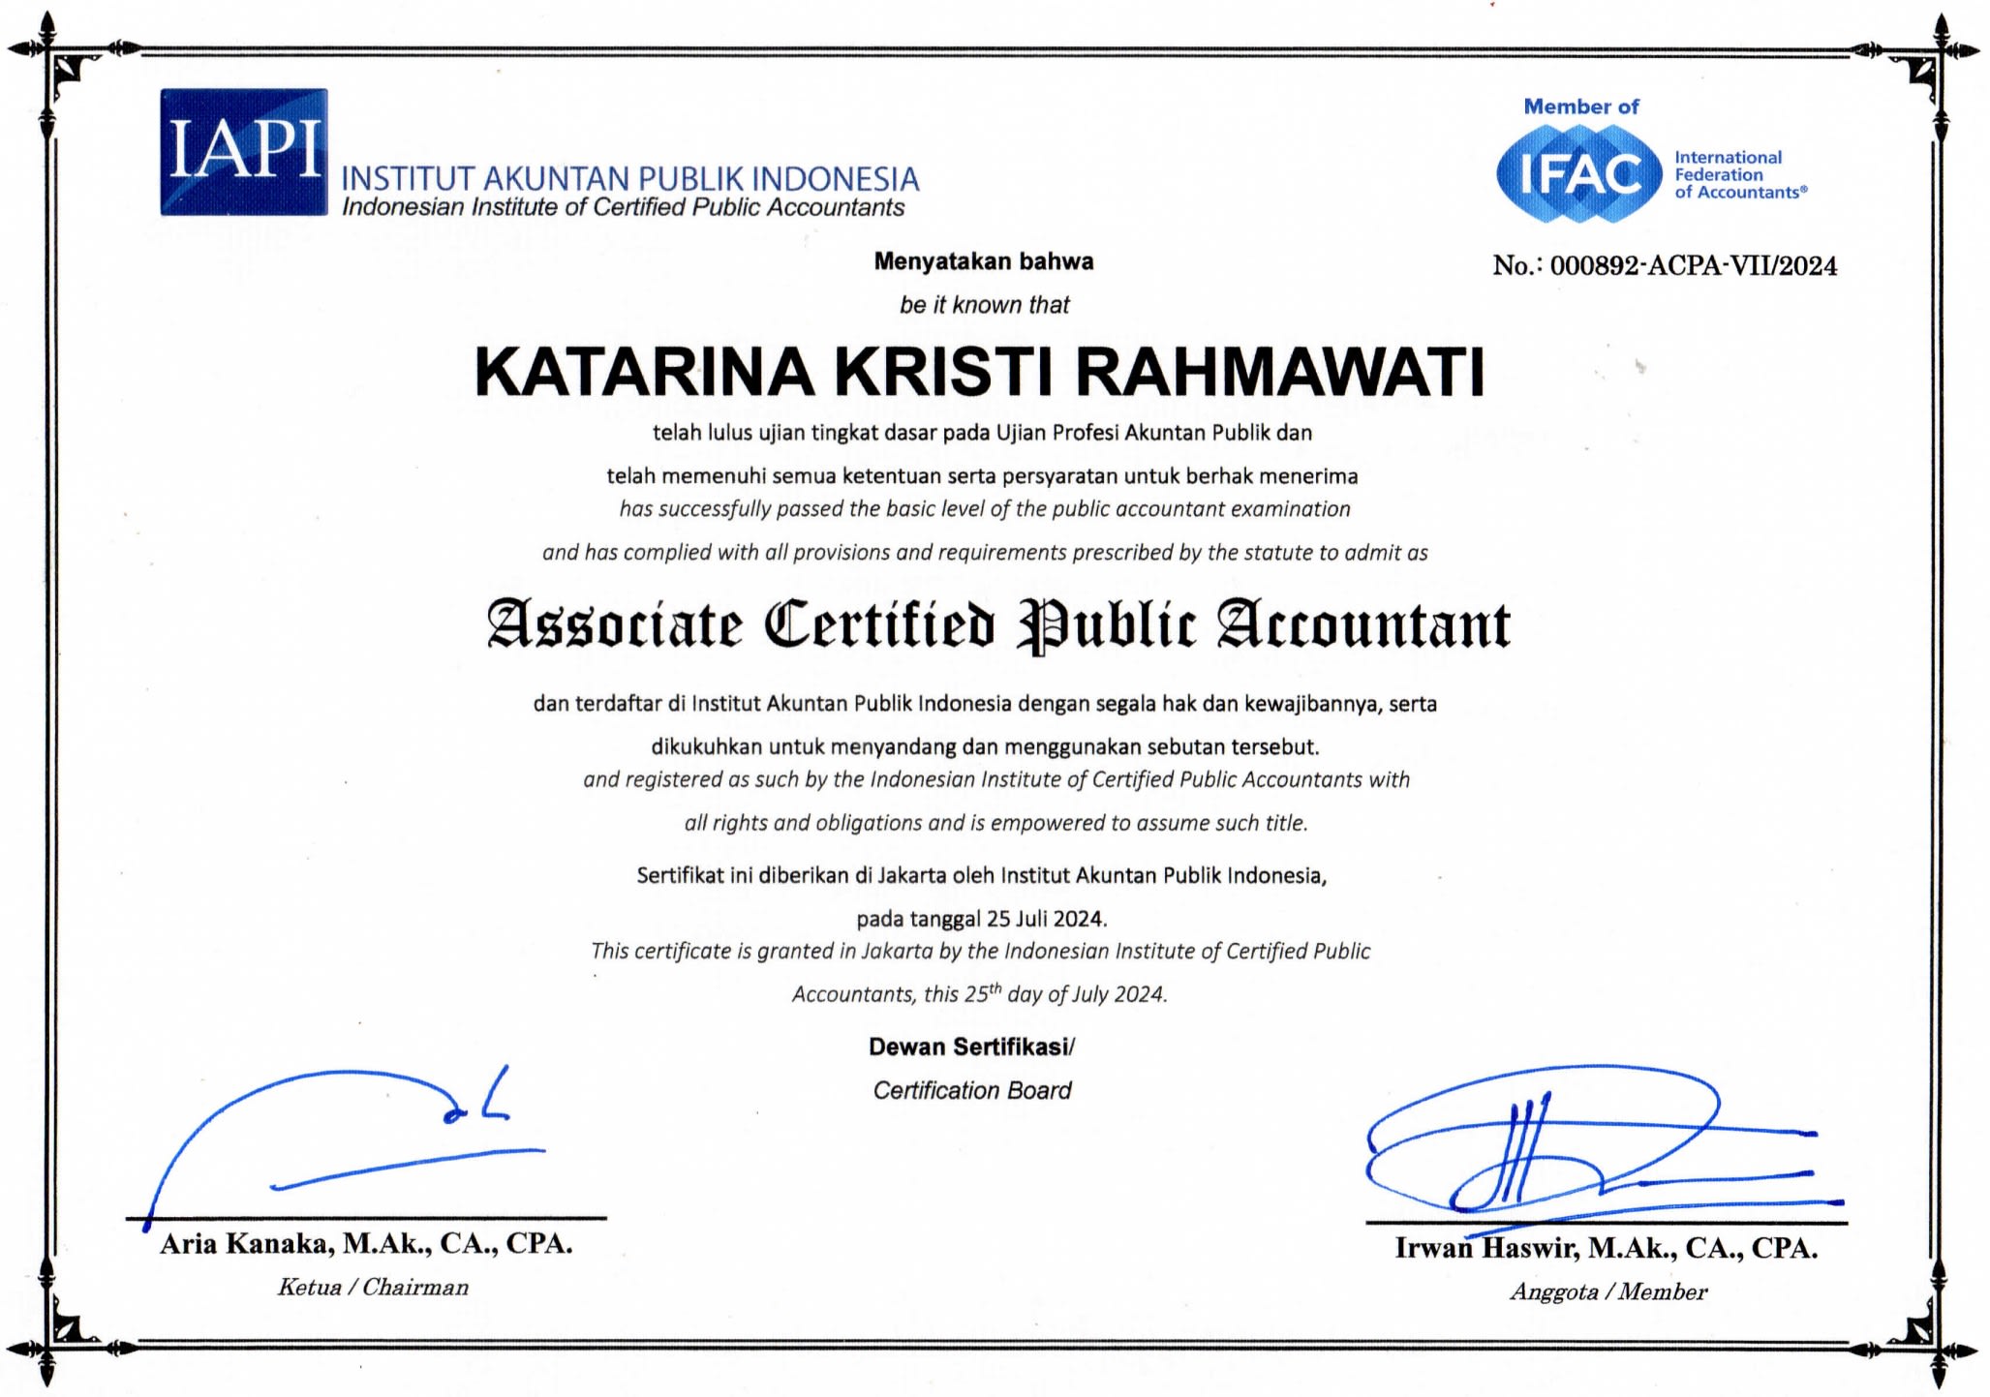The image size is (1990, 1397).
Task: Click the name 'Irwan Haswir, M.Ak., CA., CPA.'
Action: 1606,1249
